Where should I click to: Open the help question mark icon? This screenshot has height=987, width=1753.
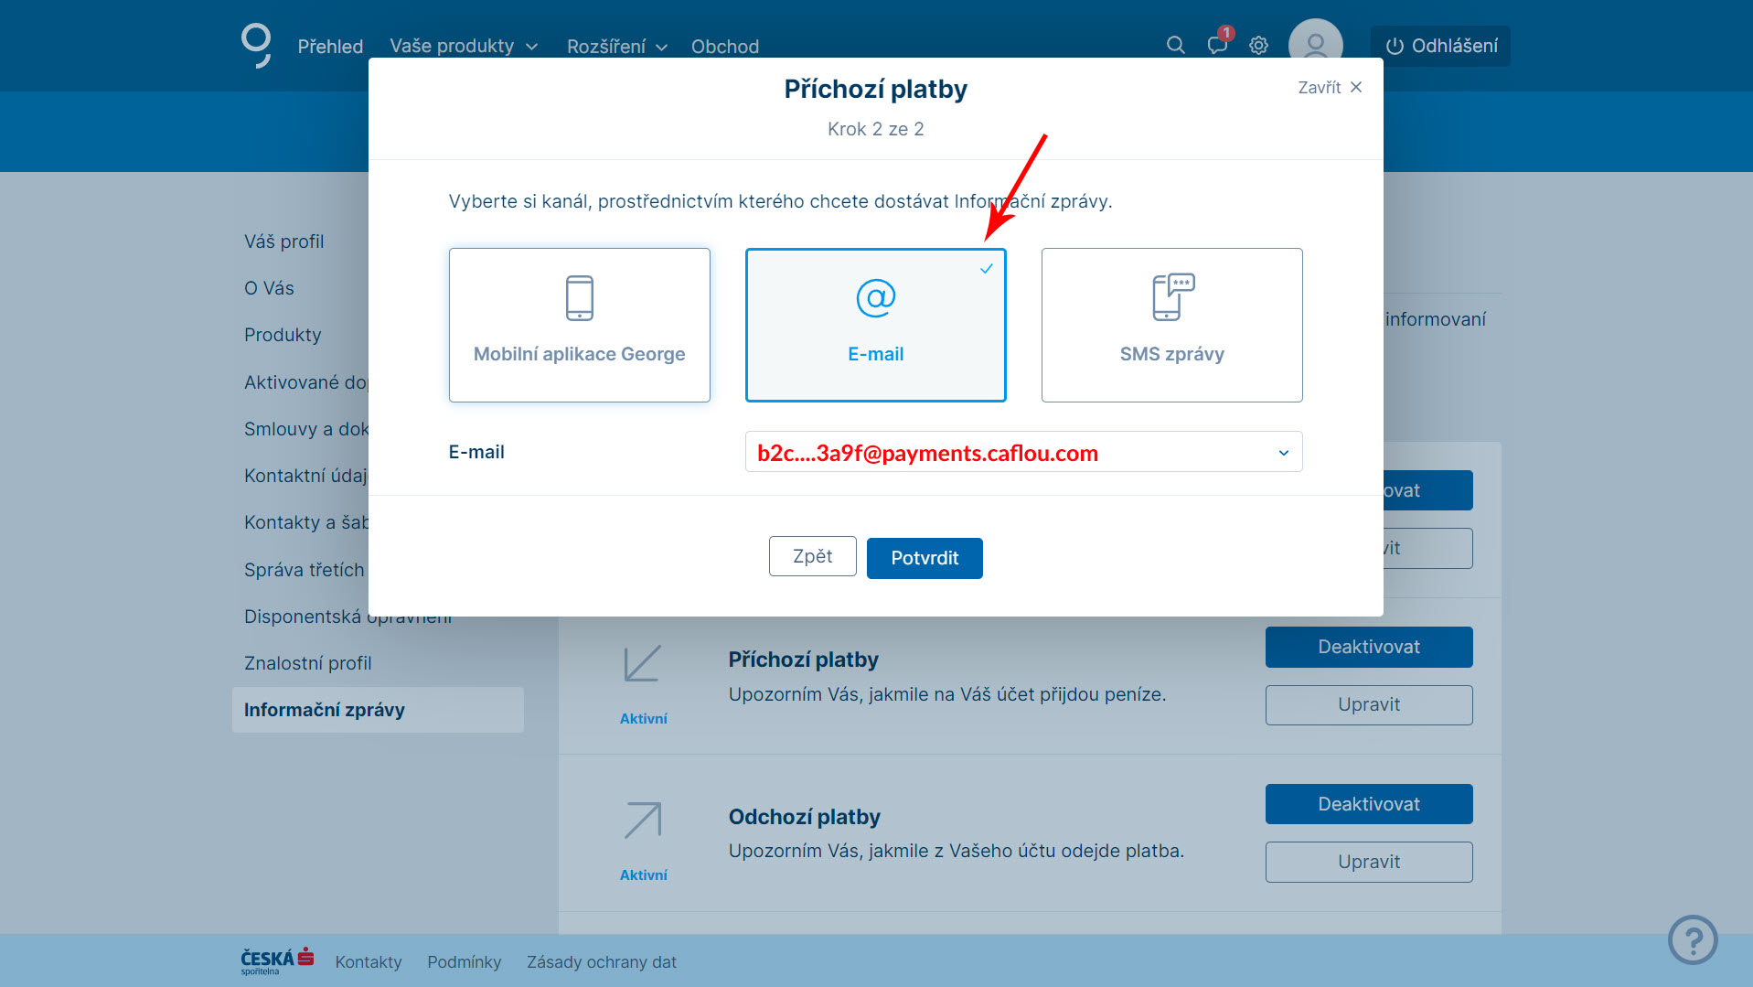[x=1692, y=939]
